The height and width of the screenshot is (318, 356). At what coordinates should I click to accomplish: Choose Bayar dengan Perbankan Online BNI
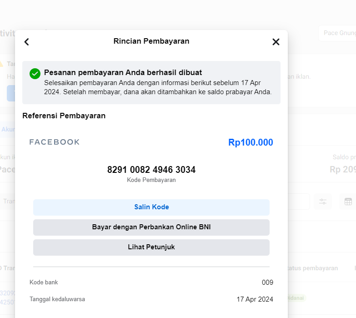coord(151,227)
